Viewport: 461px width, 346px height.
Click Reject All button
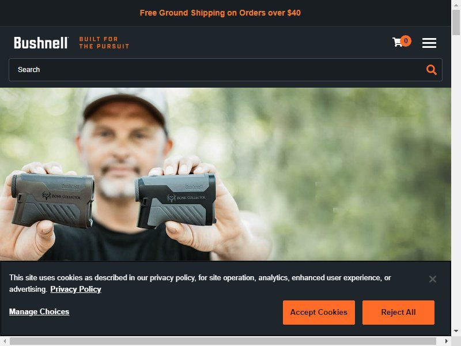[x=398, y=313]
